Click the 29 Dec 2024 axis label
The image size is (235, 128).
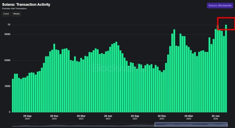click(x=54, y=117)
